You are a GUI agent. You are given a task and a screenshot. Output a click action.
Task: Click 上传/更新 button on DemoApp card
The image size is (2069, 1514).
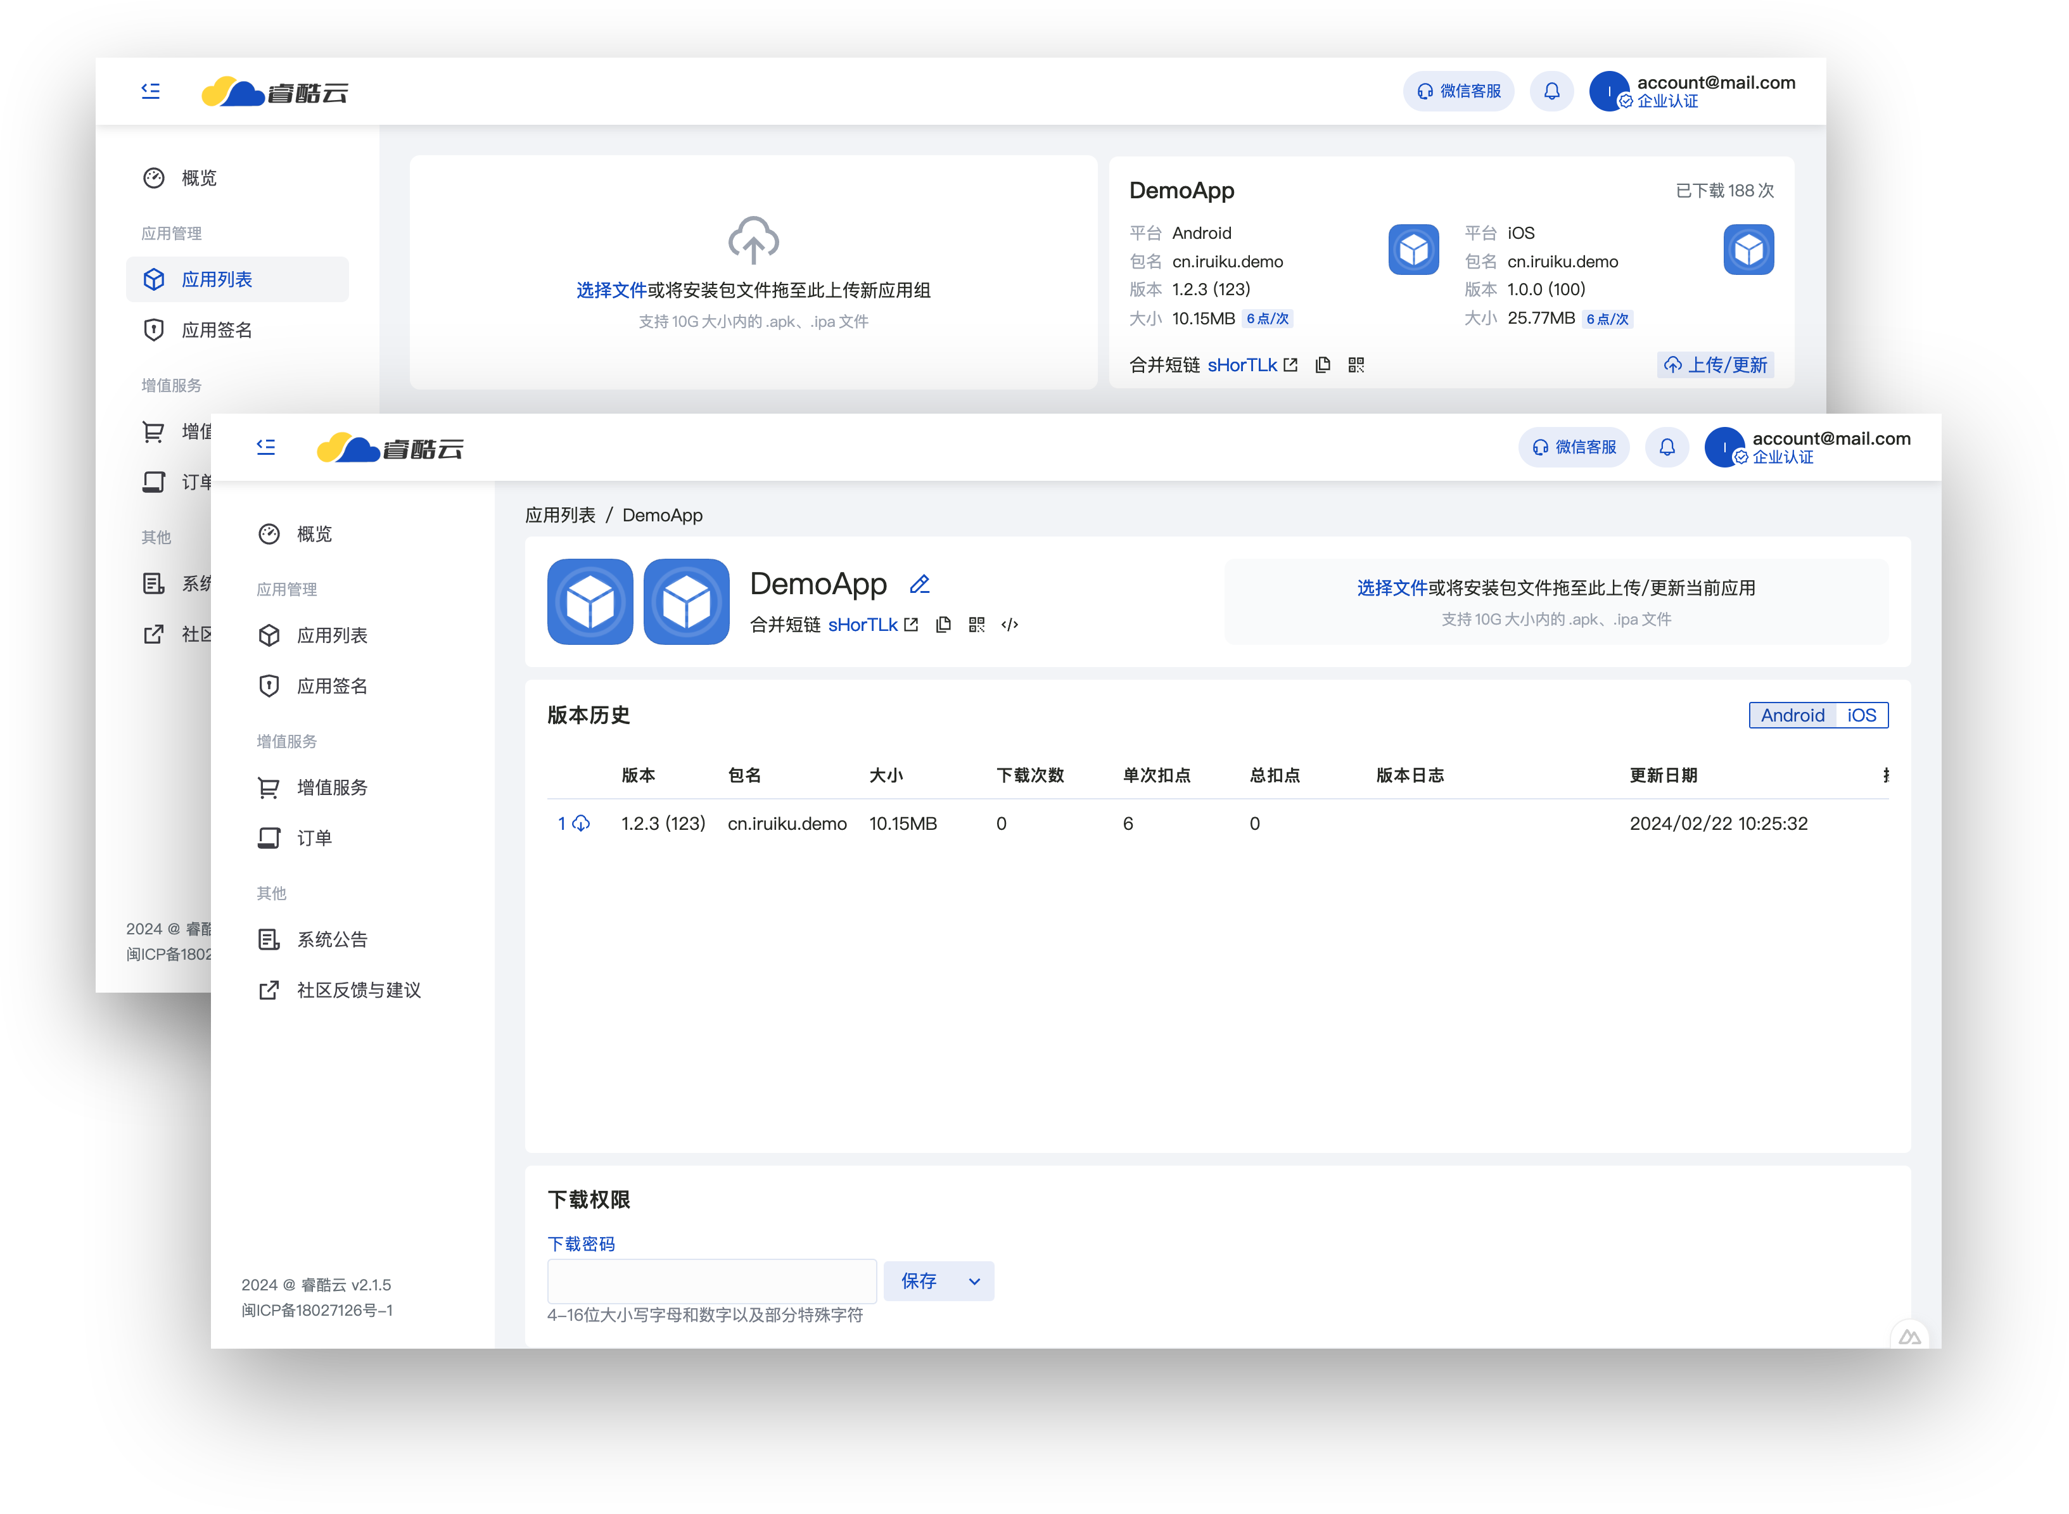(1716, 365)
